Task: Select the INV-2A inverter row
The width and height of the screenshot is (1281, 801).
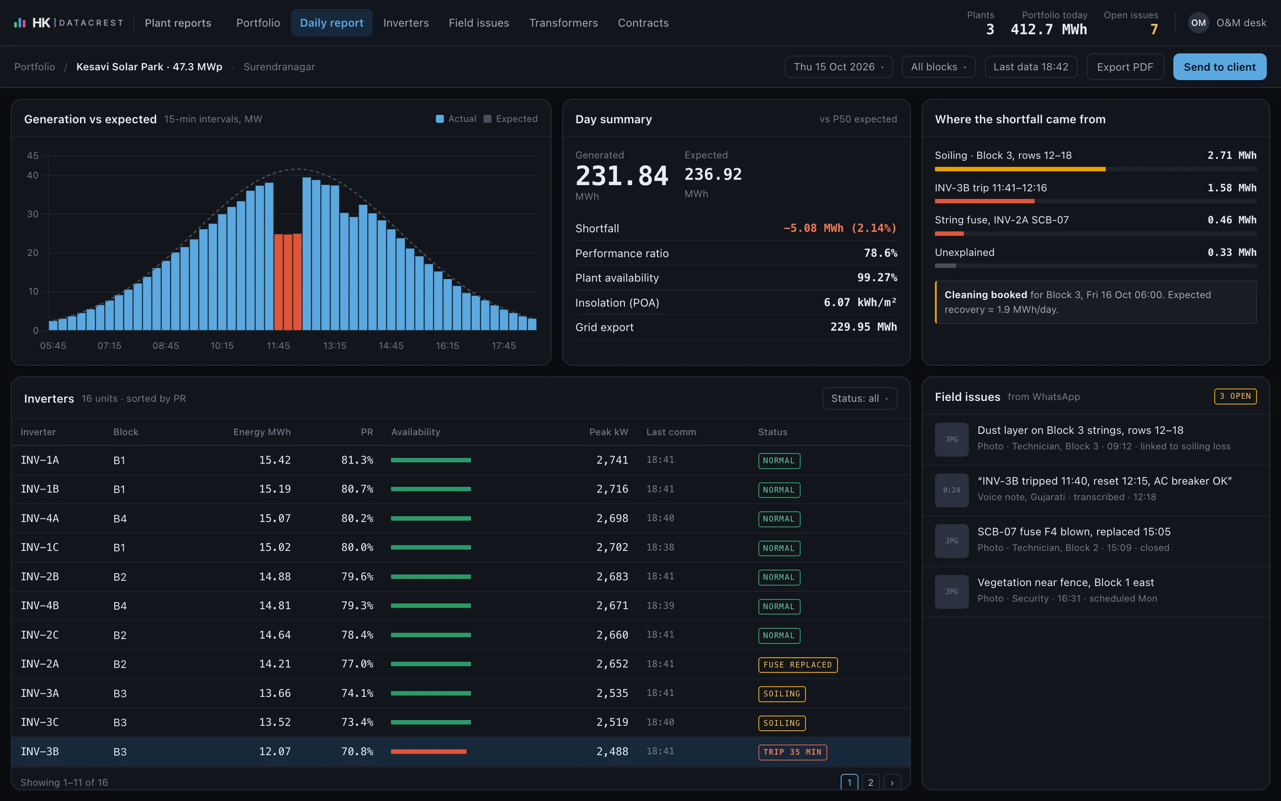Action: pyautogui.click(x=460, y=664)
